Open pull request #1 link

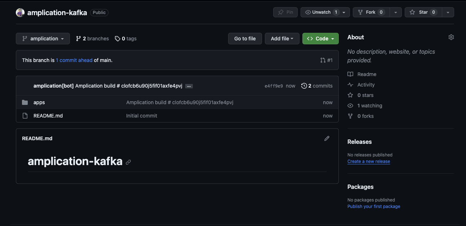click(327, 60)
